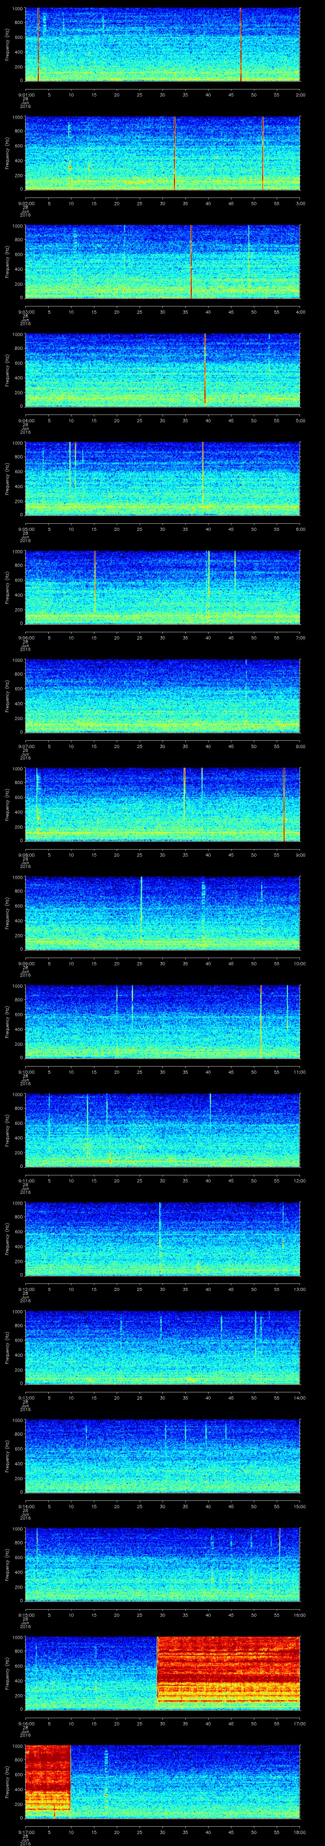Click the red transient line in the 9:04:00 panel
The height and width of the screenshot is (1846, 325).
point(205,369)
